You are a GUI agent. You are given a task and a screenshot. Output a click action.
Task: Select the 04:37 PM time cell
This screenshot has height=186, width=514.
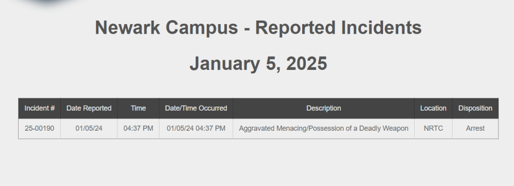tap(139, 129)
